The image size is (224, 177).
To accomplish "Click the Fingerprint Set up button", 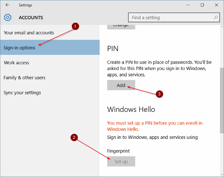I will pyautogui.click(x=121, y=162).
